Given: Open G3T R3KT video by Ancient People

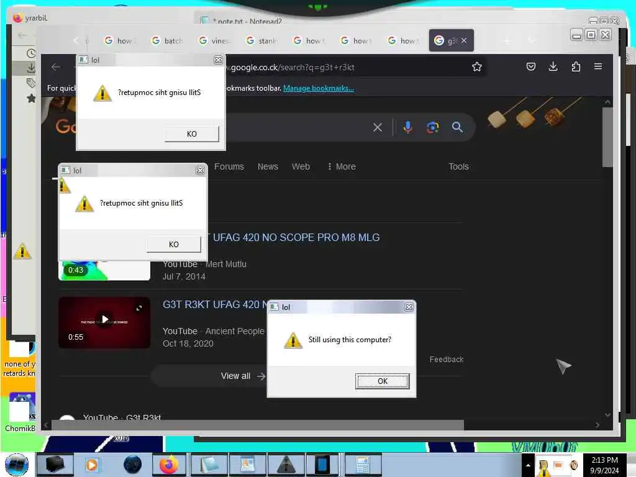Looking at the screenshot, I should point(214,304).
